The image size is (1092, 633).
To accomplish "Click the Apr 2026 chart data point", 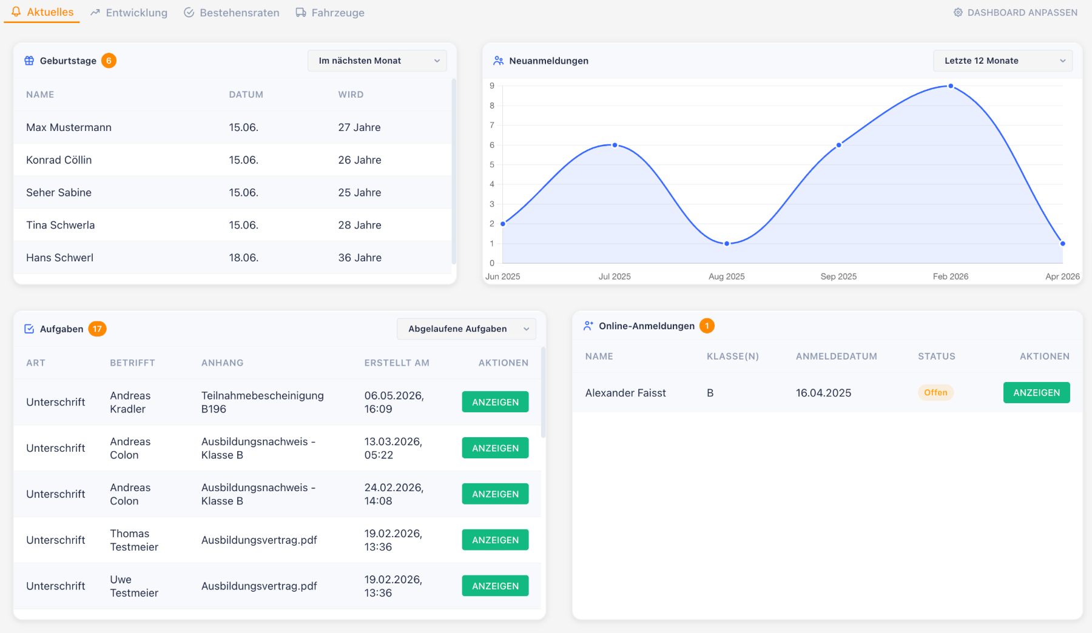I will 1063,244.
